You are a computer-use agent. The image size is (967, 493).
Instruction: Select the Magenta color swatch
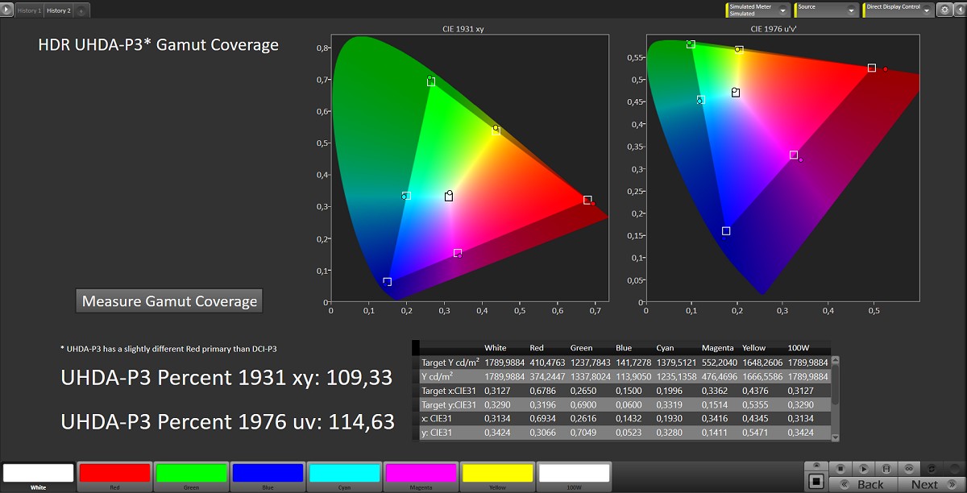[x=421, y=476]
